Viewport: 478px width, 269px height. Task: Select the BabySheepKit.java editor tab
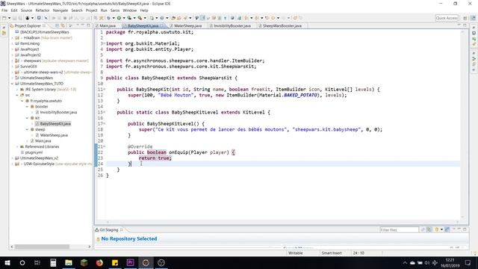point(143,26)
